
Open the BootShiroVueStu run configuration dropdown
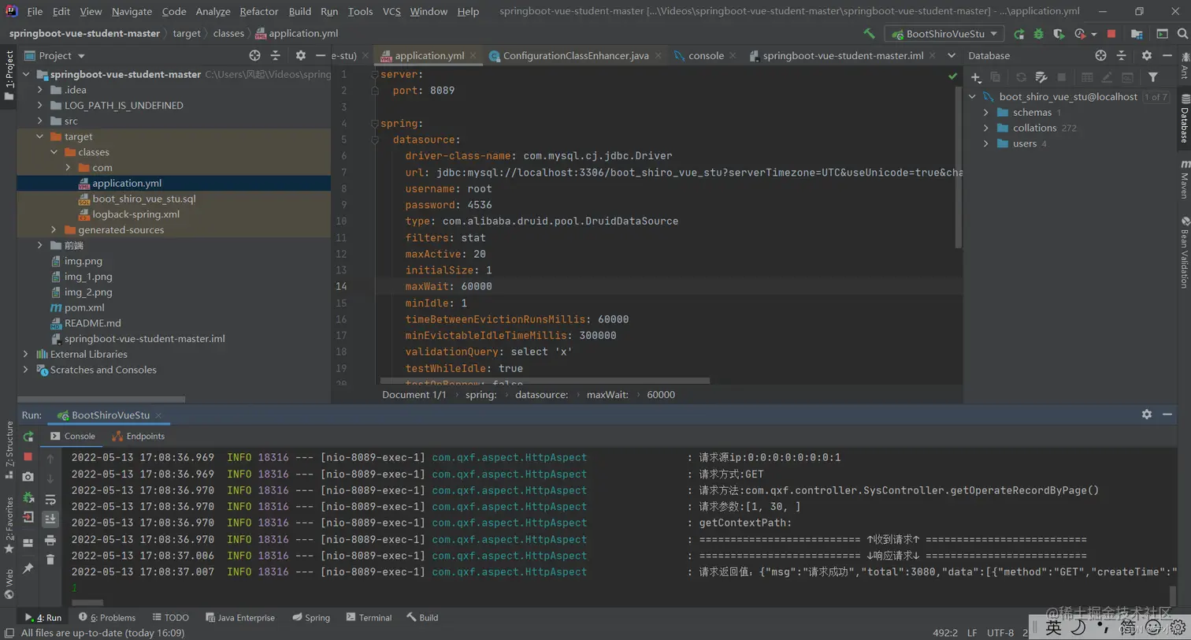pyautogui.click(x=944, y=34)
